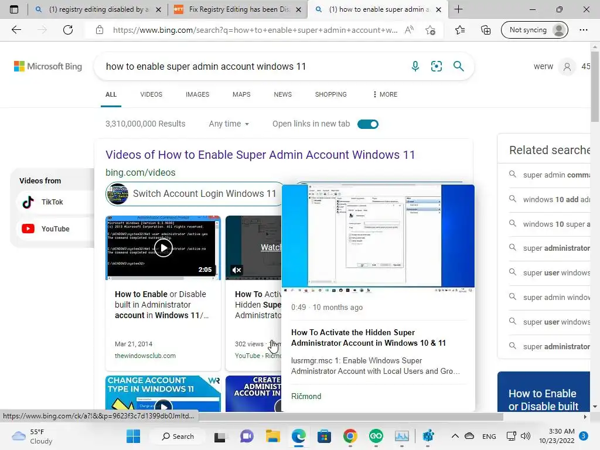Open the Collections icon

click(486, 30)
